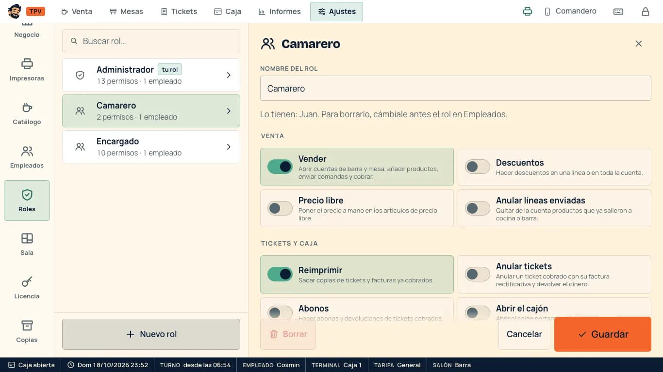663x372 pixels.
Task: Disable the Reimprimir permission toggle
Action: click(280, 274)
